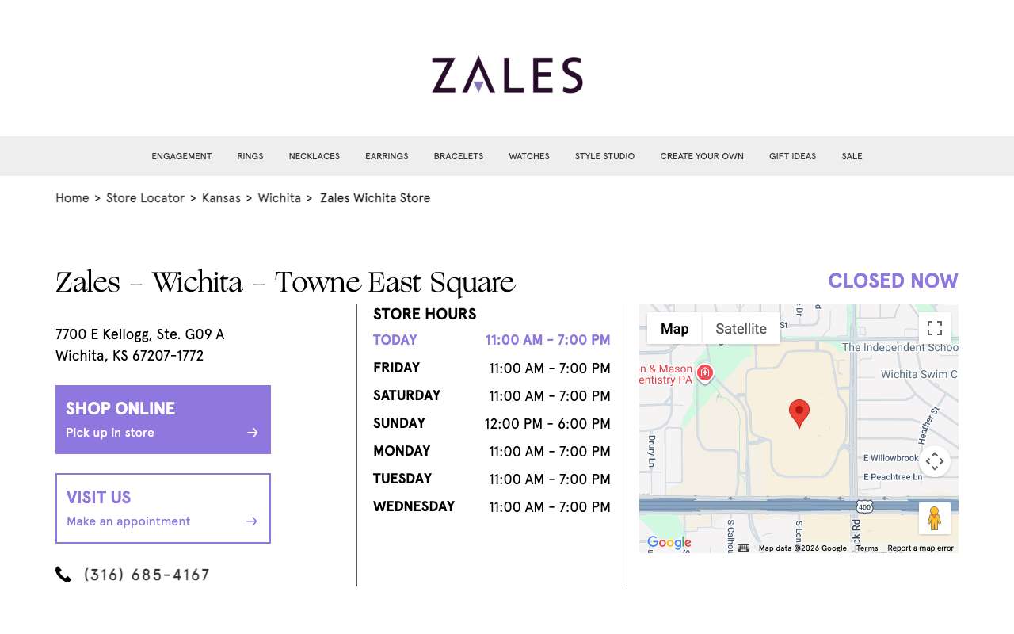The height and width of the screenshot is (634, 1014).
Task: Click the Street View pegman icon
Action: pyautogui.click(x=935, y=518)
